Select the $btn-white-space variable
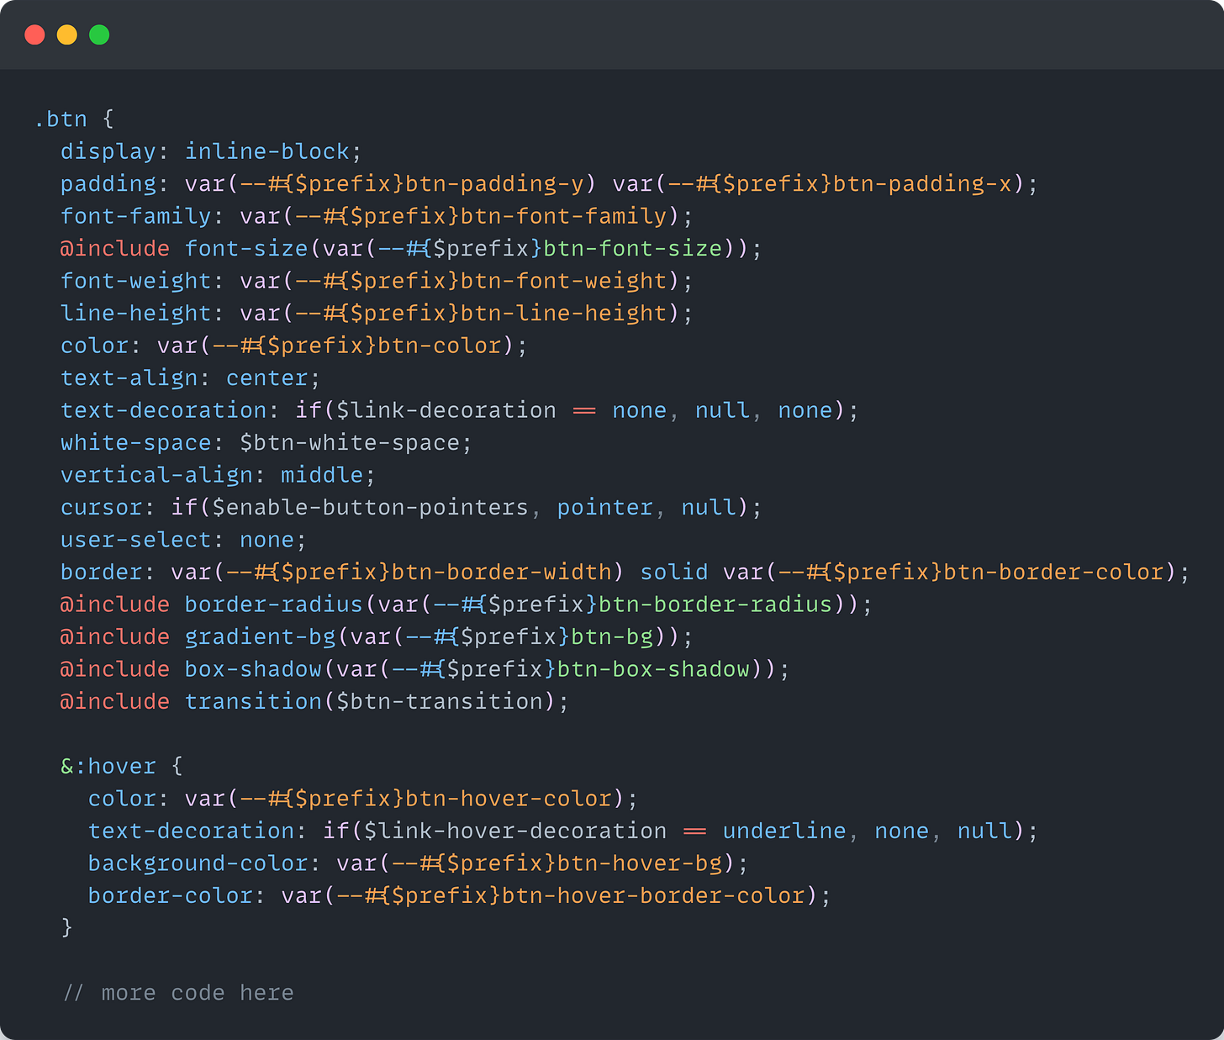Screen dimensions: 1224x1040 click(353, 442)
